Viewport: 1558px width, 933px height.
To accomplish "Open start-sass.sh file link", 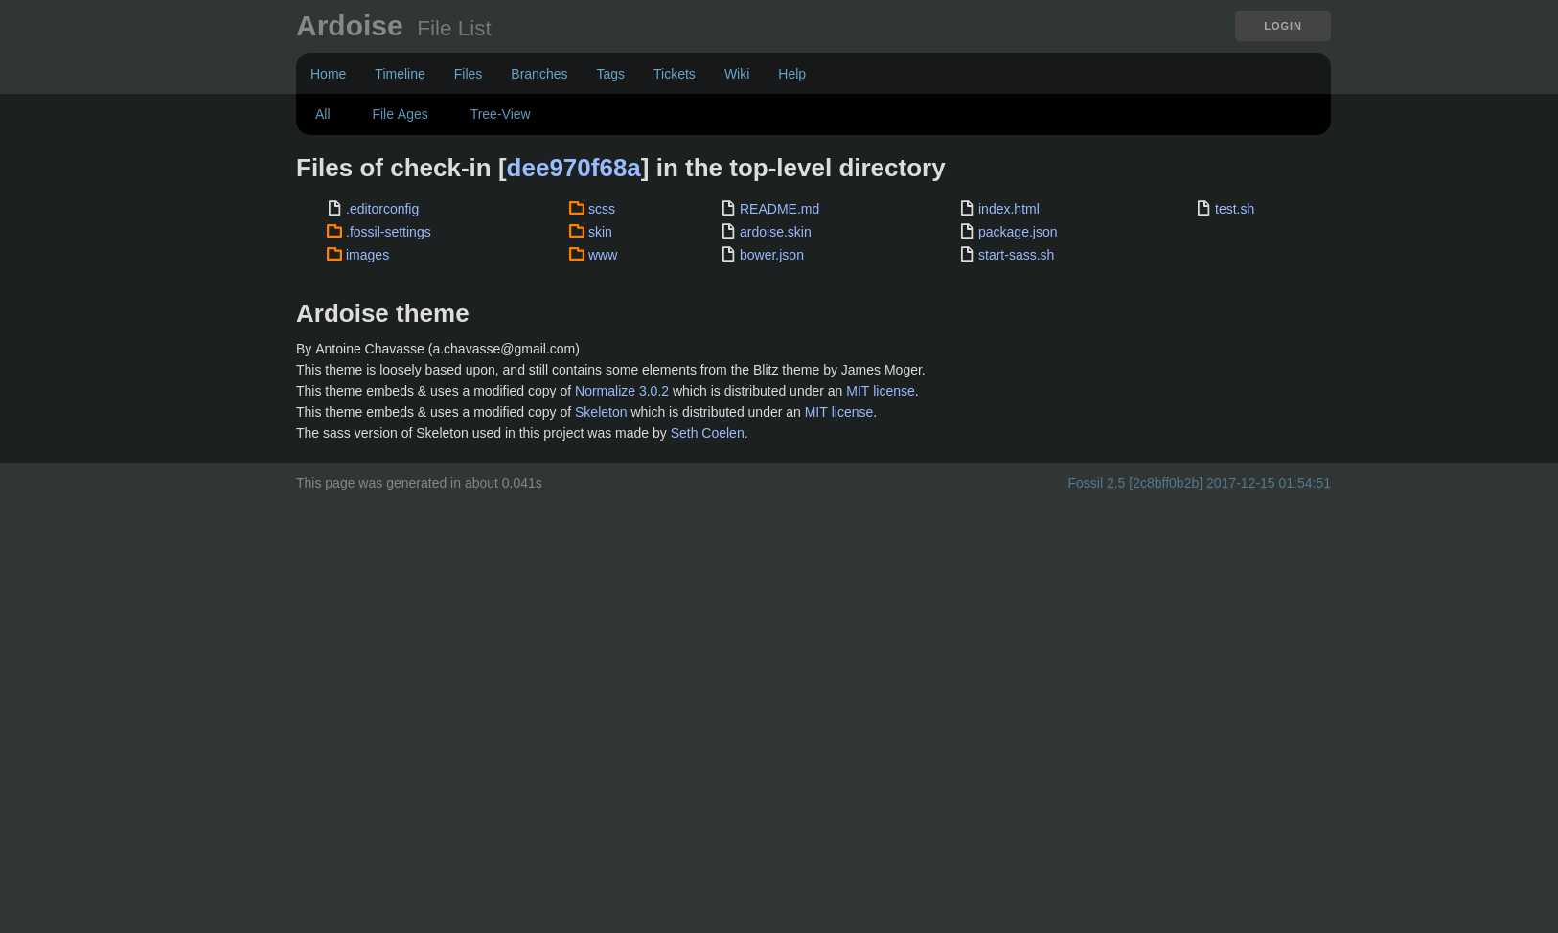I will coord(1016,255).
